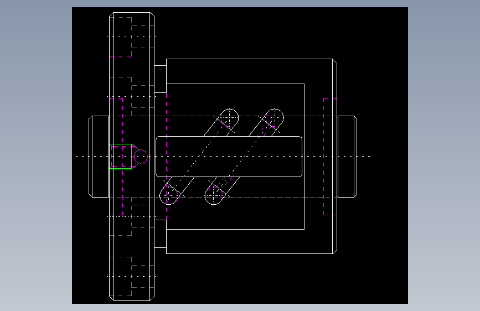Select the shaft end stub on left side
Screen dimensions: 480x311
pyautogui.click(x=99, y=157)
